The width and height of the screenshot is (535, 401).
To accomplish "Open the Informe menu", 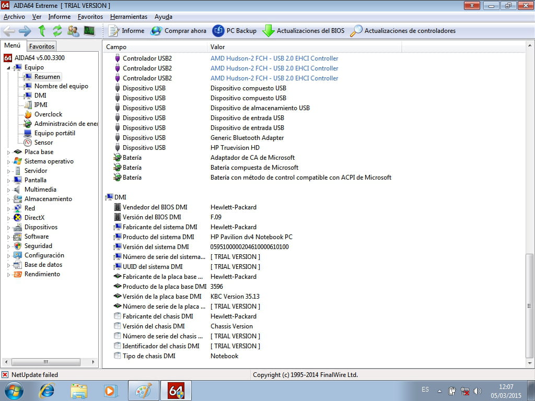I will pos(60,17).
